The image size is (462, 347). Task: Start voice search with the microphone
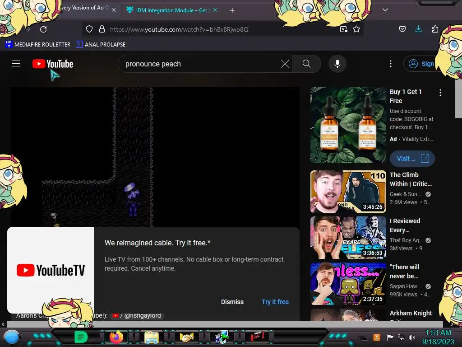337,64
